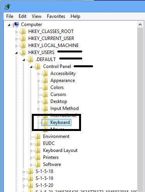Expand the Printers key
This screenshot has height=192, width=145.
pos(31,158)
